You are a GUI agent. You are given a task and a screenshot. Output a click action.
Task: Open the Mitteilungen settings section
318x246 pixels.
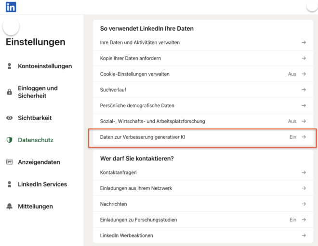35,206
